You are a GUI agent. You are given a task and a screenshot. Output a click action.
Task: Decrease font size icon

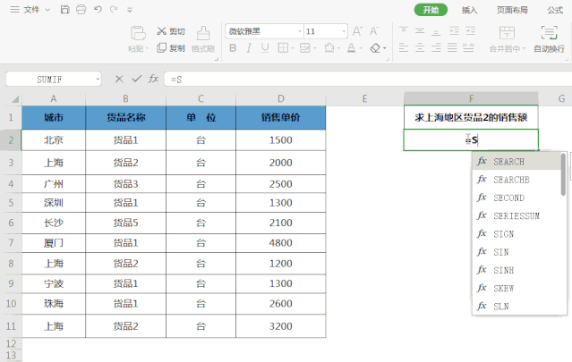coord(374,31)
